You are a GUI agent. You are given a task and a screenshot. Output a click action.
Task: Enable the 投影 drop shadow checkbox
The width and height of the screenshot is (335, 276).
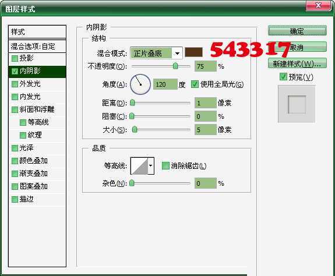tap(15, 58)
